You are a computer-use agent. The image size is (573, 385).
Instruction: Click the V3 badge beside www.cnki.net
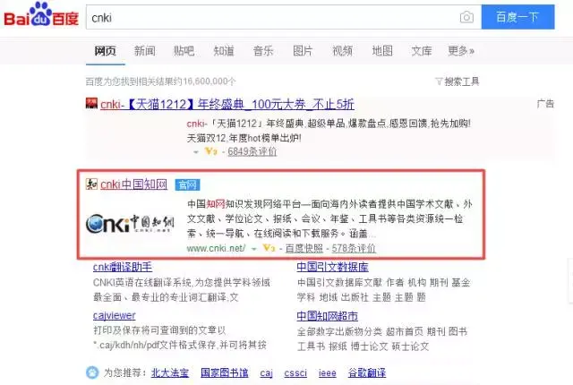(269, 248)
